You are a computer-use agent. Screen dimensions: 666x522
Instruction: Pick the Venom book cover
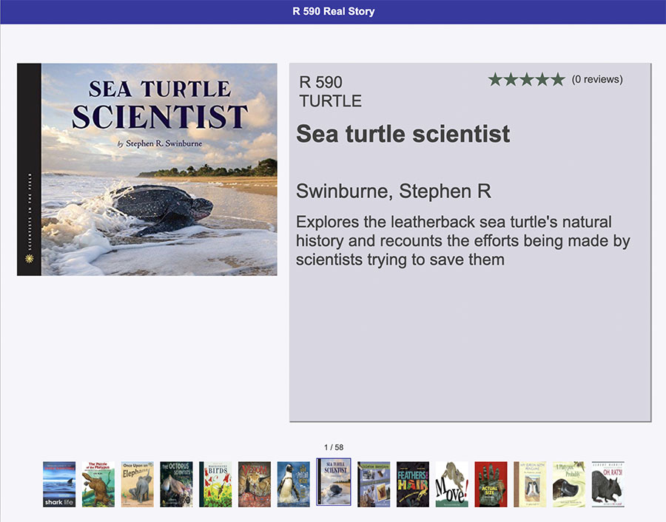click(x=255, y=484)
